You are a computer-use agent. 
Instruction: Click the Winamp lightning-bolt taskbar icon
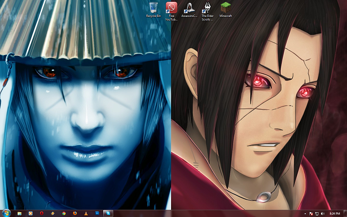[53, 213]
